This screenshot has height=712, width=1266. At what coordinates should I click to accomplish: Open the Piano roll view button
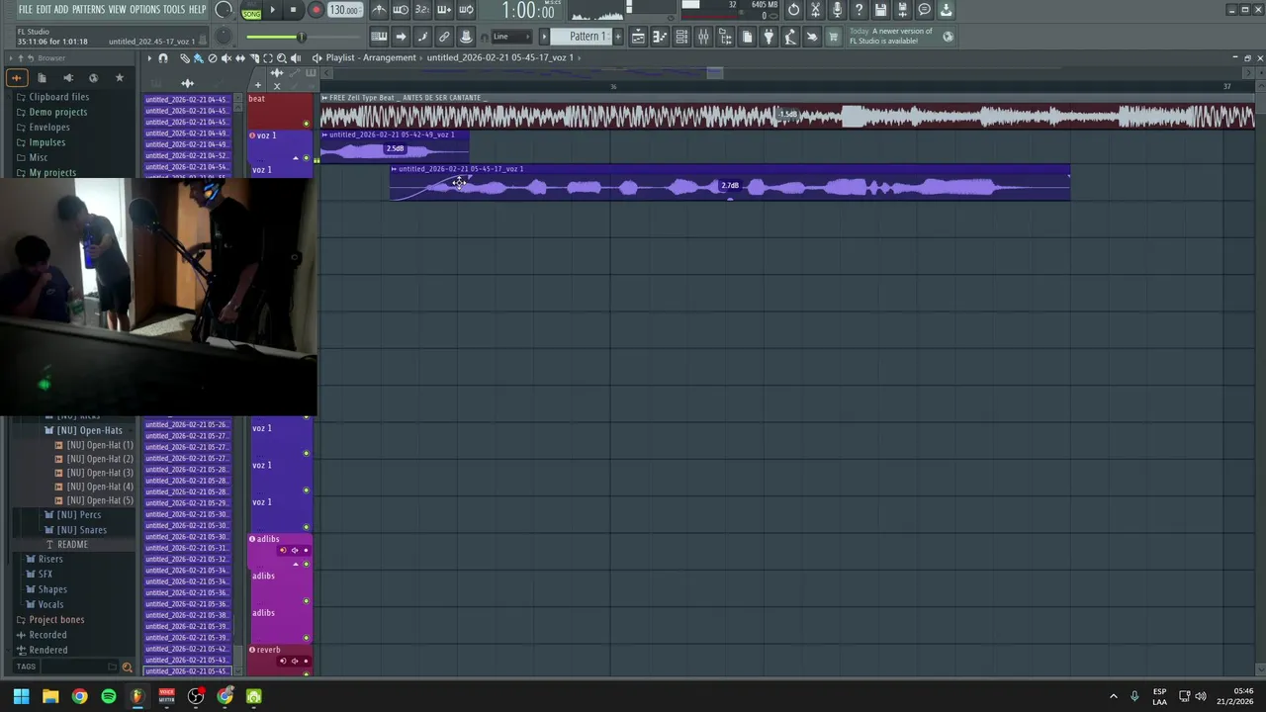tap(660, 37)
